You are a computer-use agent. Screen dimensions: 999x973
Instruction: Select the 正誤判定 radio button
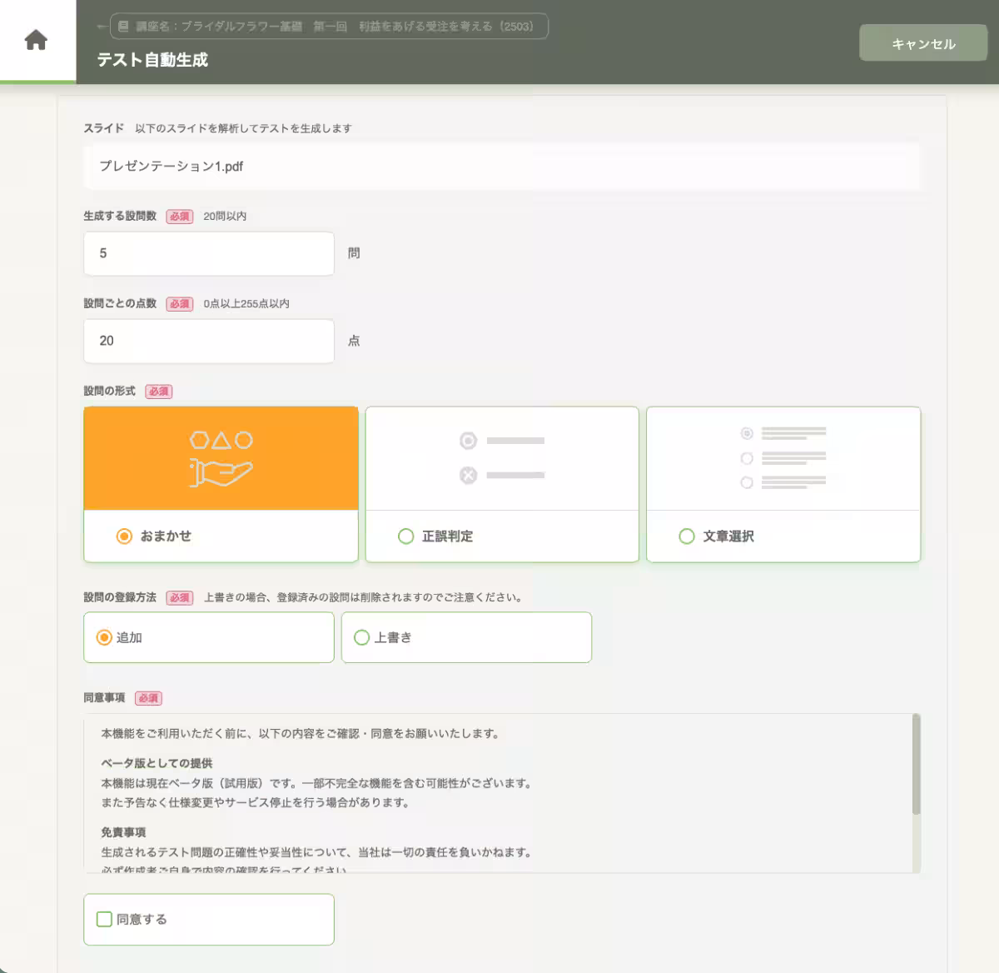[x=405, y=536]
